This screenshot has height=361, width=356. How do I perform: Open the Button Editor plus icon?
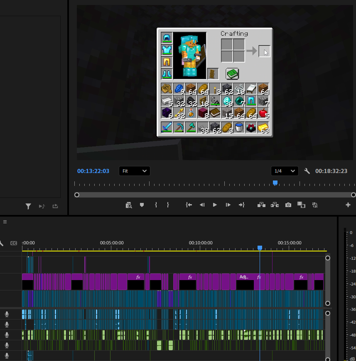[348, 205]
